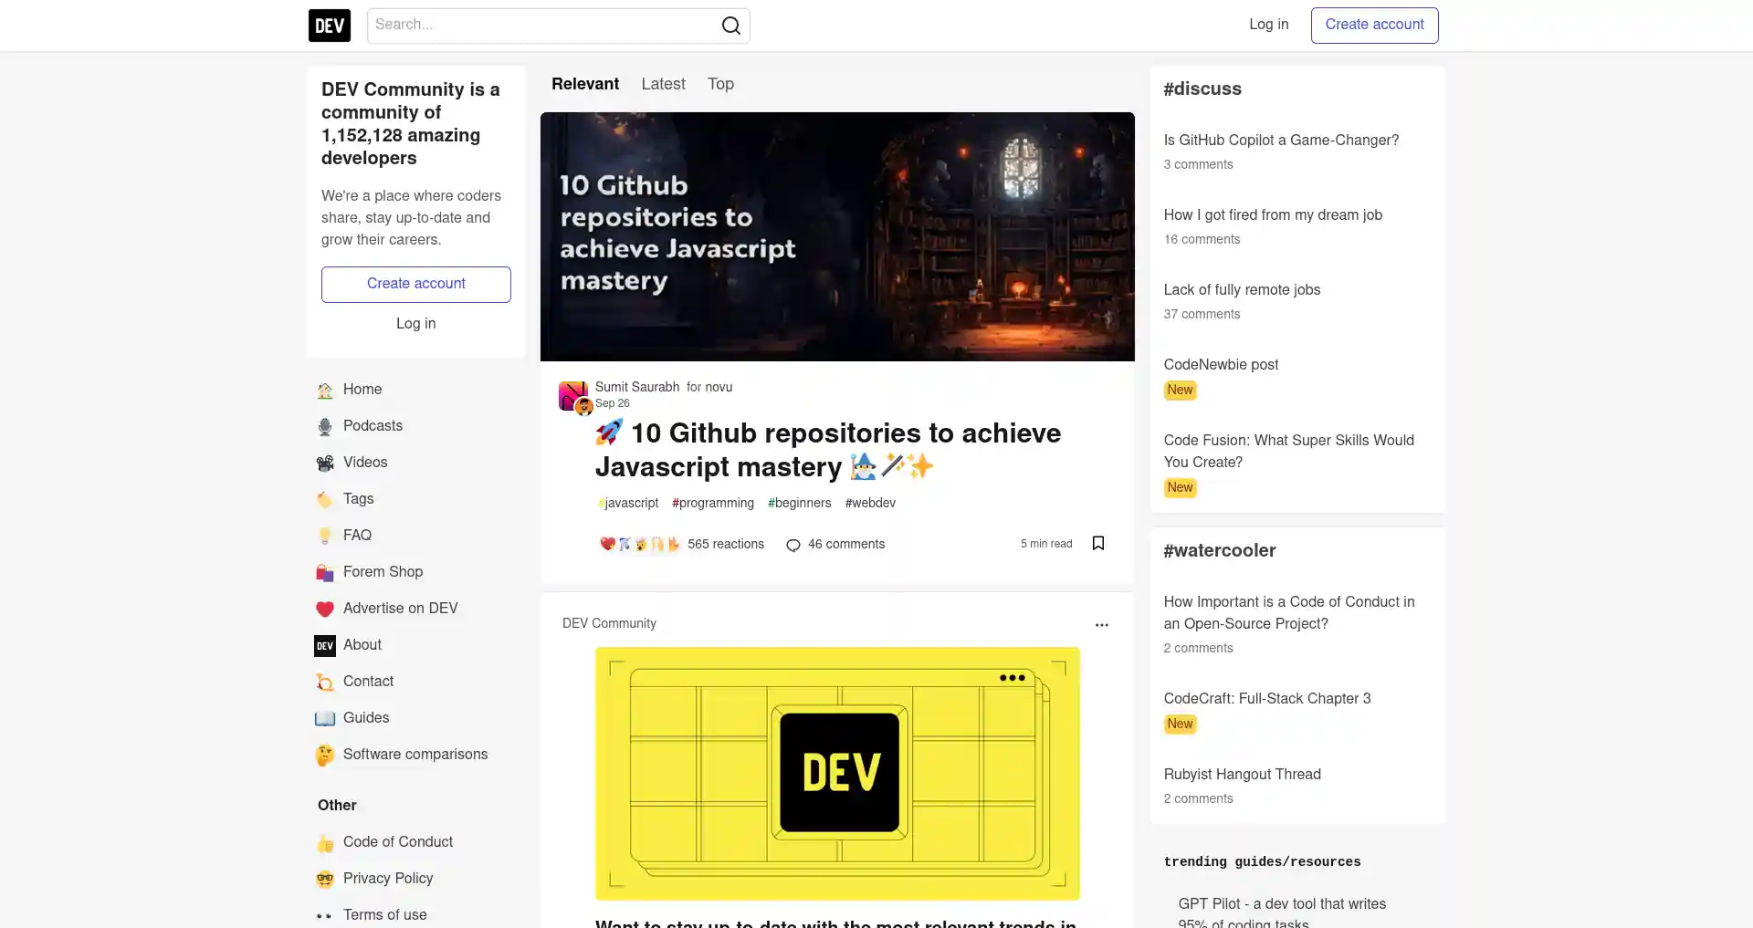
Task: Switch to the Latest feed tab
Action: [663, 84]
